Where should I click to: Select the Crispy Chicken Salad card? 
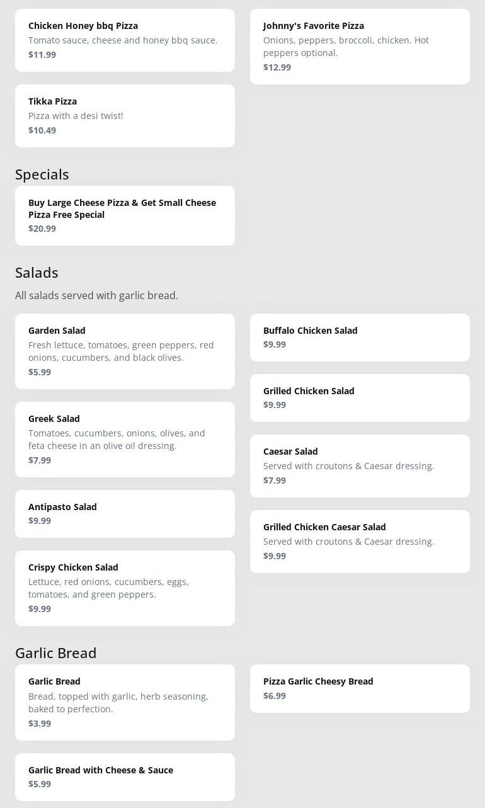[x=125, y=588]
